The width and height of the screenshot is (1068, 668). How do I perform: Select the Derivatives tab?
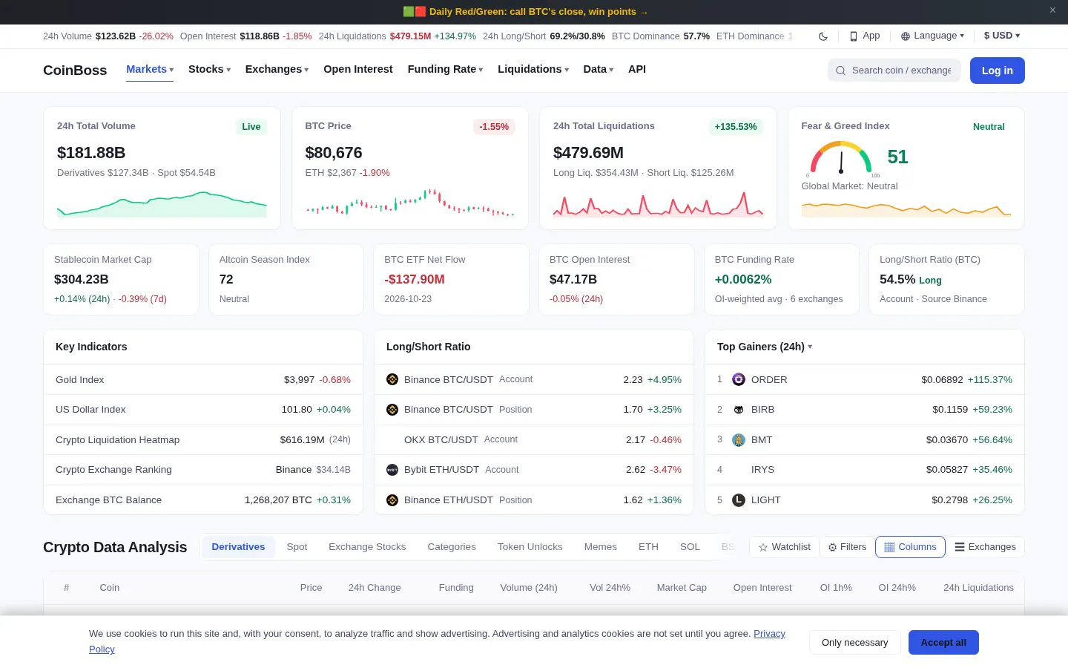pos(238,547)
